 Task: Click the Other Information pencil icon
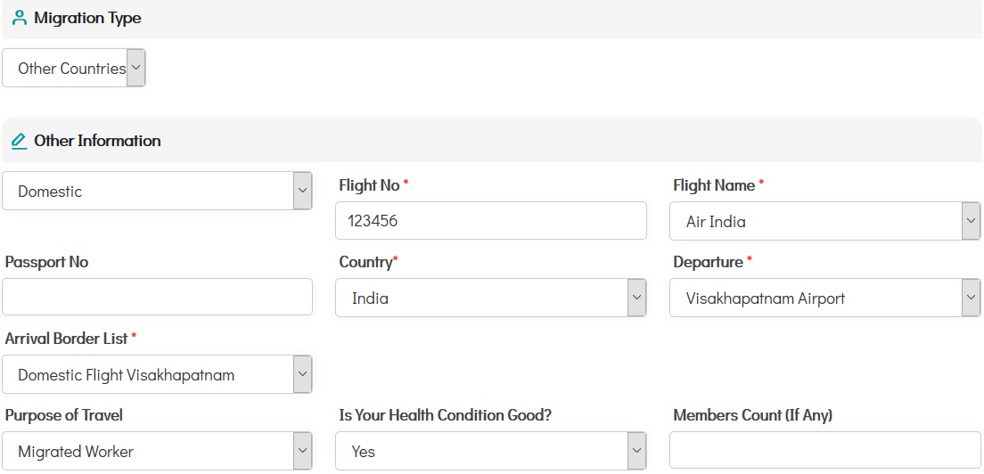click(20, 141)
